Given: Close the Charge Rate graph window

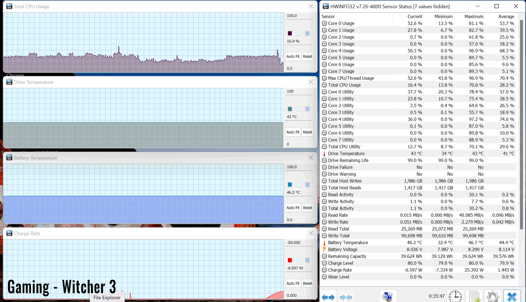Looking at the screenshot, I should [x=311, y=233].
